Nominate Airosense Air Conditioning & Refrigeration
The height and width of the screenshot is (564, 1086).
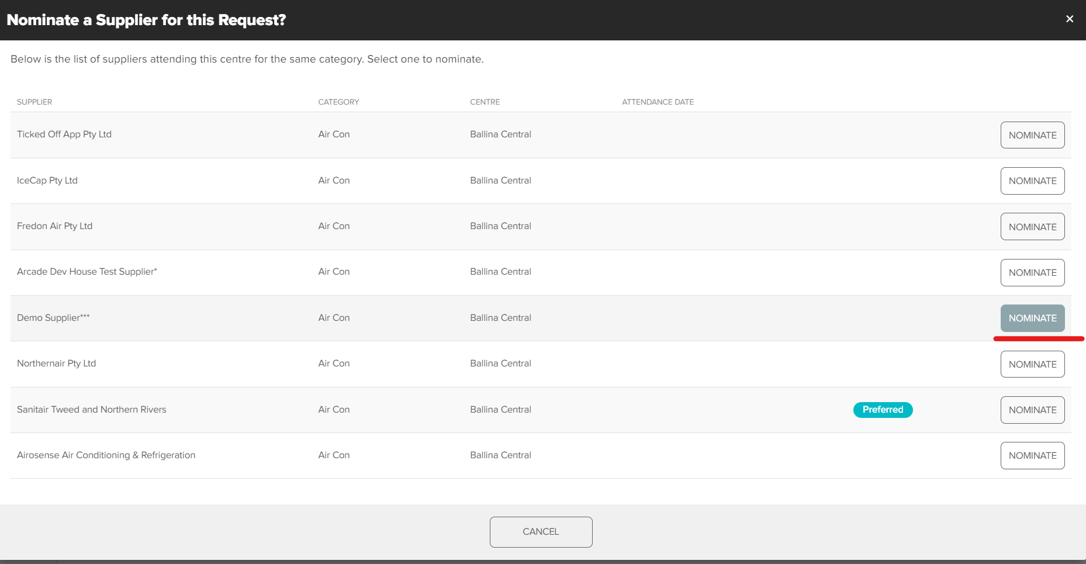click(1032, 455)
